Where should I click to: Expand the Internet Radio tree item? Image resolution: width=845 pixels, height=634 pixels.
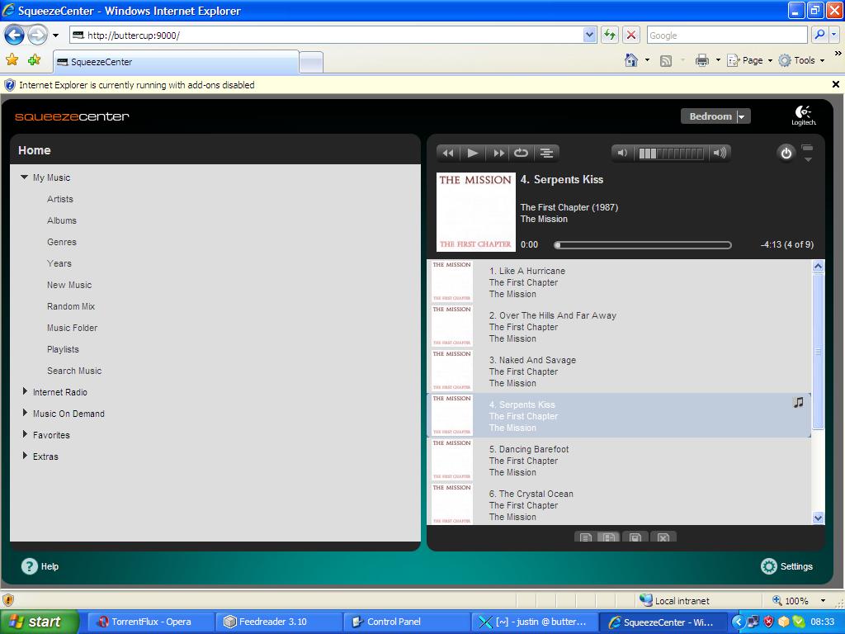coord(25,392)
